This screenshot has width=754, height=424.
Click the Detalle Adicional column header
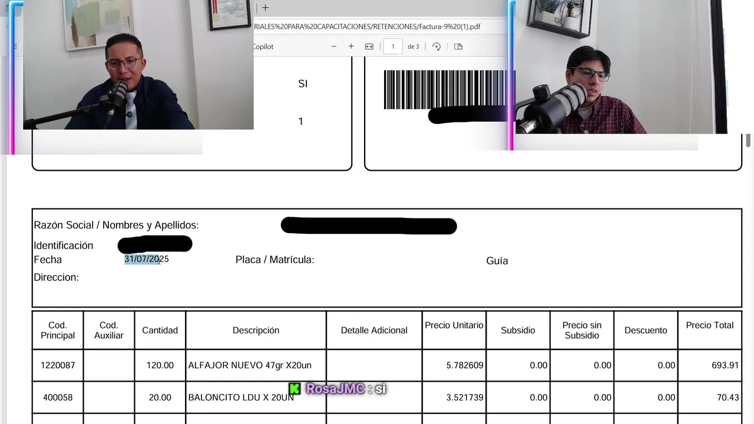tap(374, 330)
